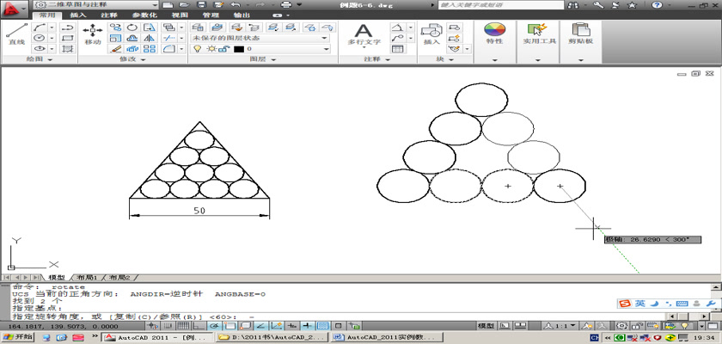The height and width of the screenshot is (344, 722).
Task: Click the 实用工具 utilities icon
Action: point(541,33)
